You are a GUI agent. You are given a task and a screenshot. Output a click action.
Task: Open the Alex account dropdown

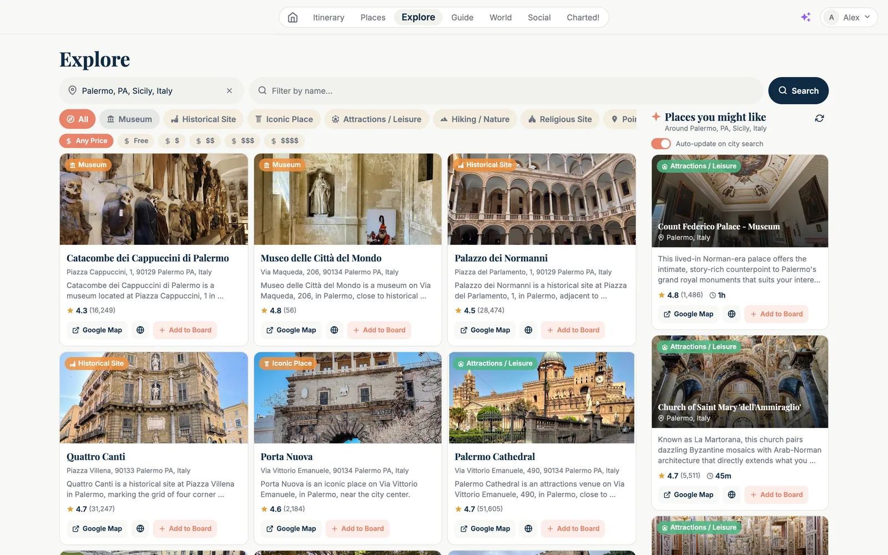coord(849,17)
